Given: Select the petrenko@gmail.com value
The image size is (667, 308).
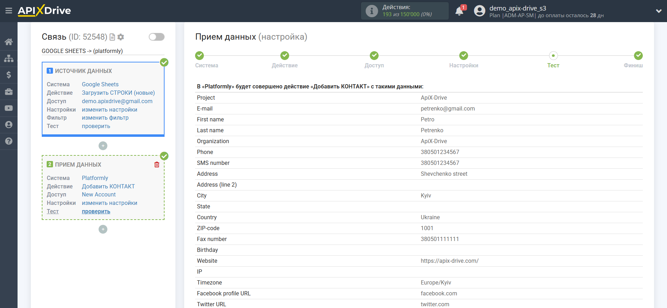Looking at the screenshot, I should click(x=448, y=108).
